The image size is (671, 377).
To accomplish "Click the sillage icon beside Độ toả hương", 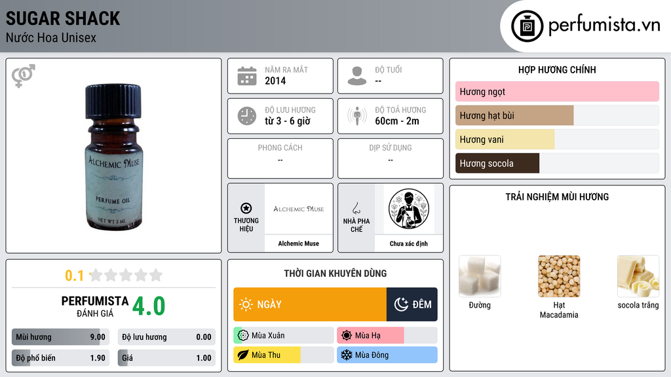I will [x=357, y=116].
